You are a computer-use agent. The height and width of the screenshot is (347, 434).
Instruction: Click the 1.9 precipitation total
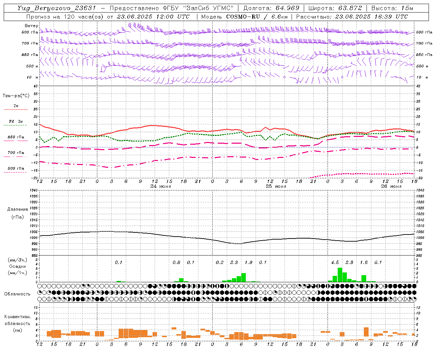tap(249, 263)
